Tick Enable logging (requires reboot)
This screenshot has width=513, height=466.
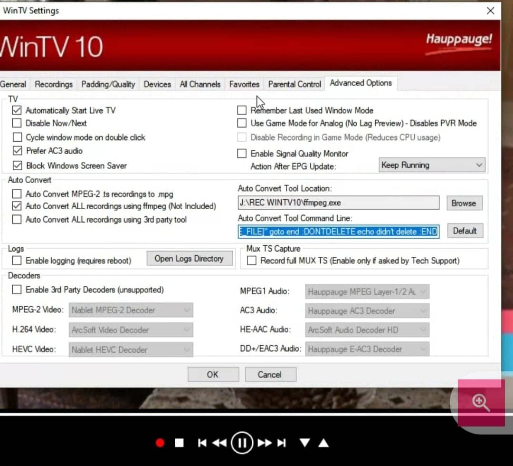pyautogui.click(x=17, y=261)
